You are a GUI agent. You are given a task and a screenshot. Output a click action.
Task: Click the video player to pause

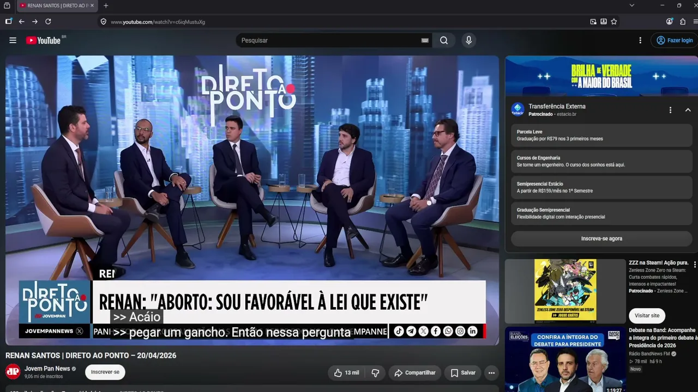tap(252, 200)
